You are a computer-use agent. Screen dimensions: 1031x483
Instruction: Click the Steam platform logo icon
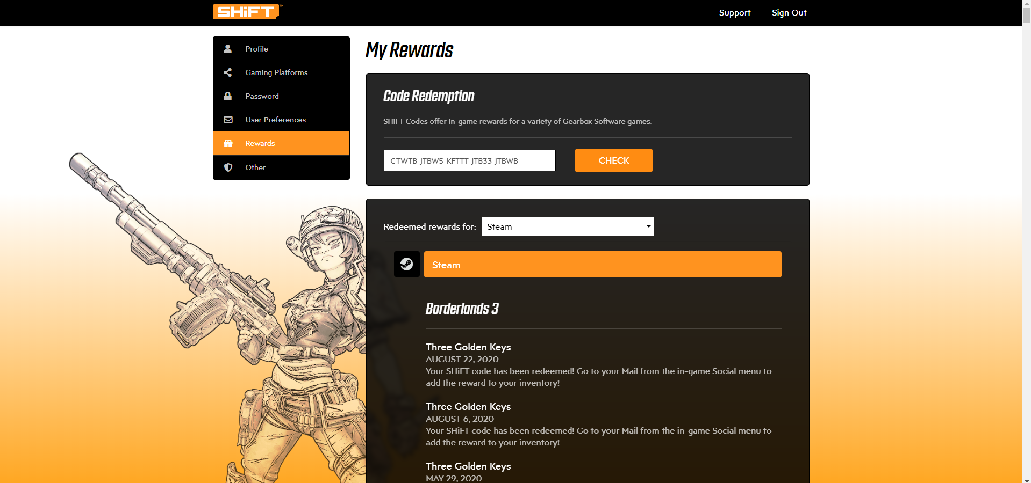(407, 264)
